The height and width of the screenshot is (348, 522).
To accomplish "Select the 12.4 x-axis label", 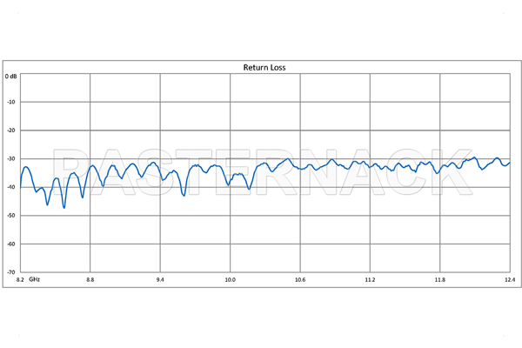I will point(509,280).
